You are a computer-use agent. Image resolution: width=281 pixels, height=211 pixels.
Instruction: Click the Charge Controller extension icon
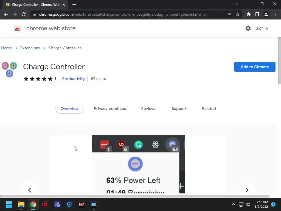click(x=9, y=70)
